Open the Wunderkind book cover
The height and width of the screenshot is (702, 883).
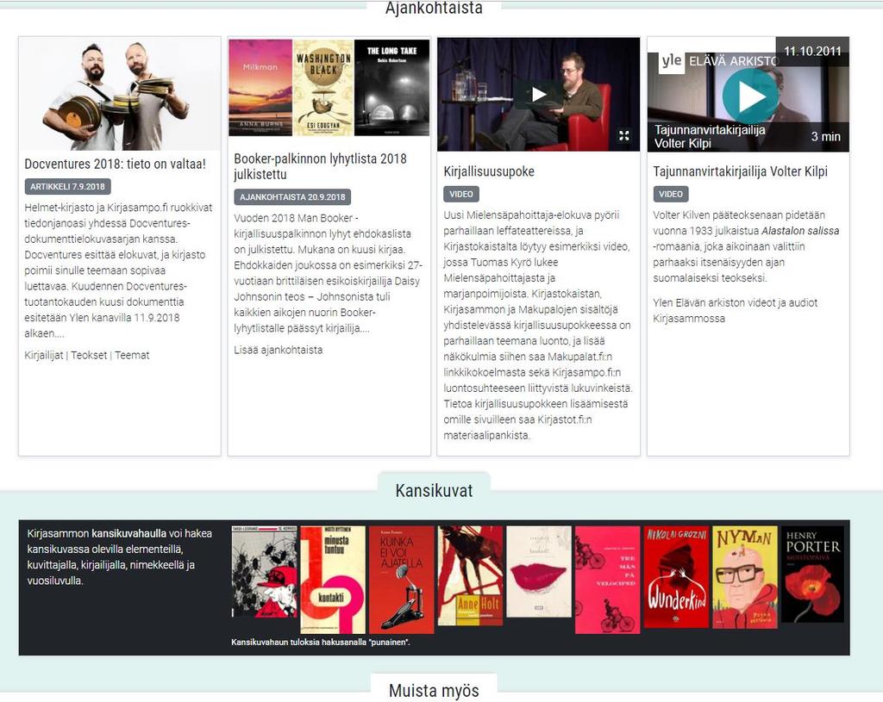(x=676, y=577)
